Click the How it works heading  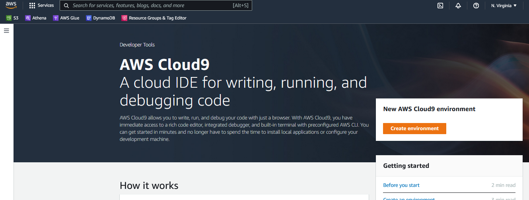(x=149, y=185)
